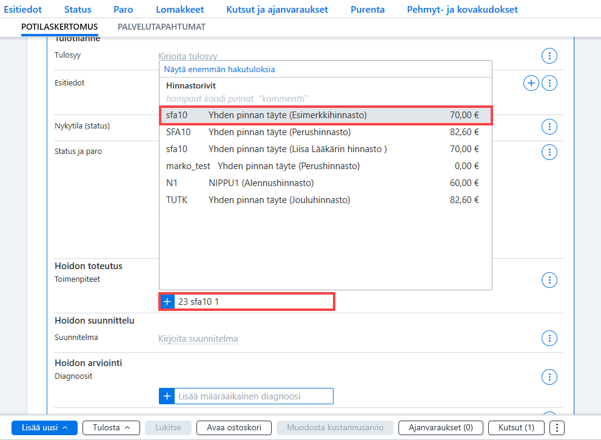Expand the Tulosta dropdown button
Image resolution: width=601 pixels, height=440 pixels.
111,428
